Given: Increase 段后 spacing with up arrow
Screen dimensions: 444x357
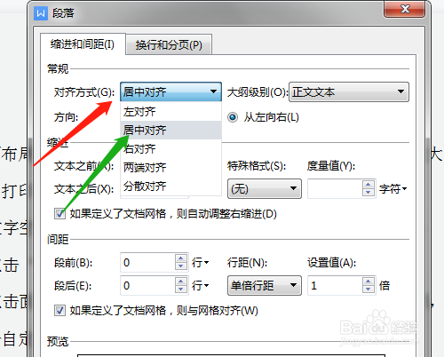Looking at the screenshot, I should [181, 282].
